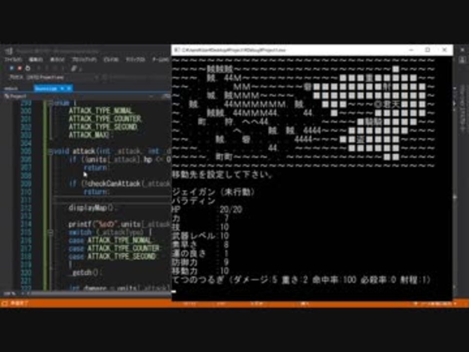This screenshot has width=469, height=352.
Task: Click the status bar ready indicator icon
Action: pos(4,304)
